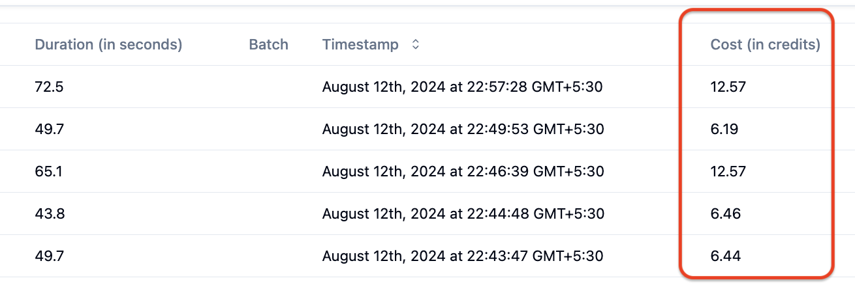Select the 6.44 cost cell

tap(726, 256)
